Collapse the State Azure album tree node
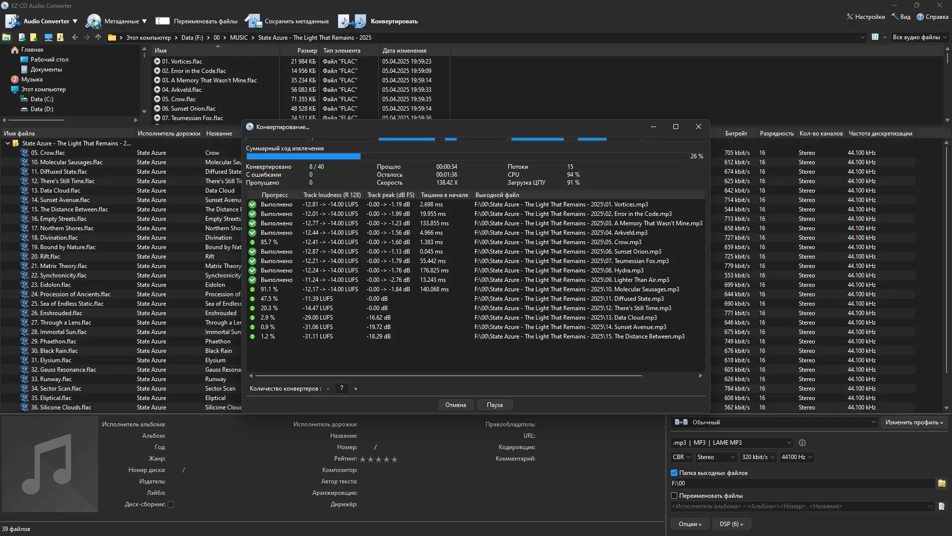 pyautogui.click(x=7, y=143)
